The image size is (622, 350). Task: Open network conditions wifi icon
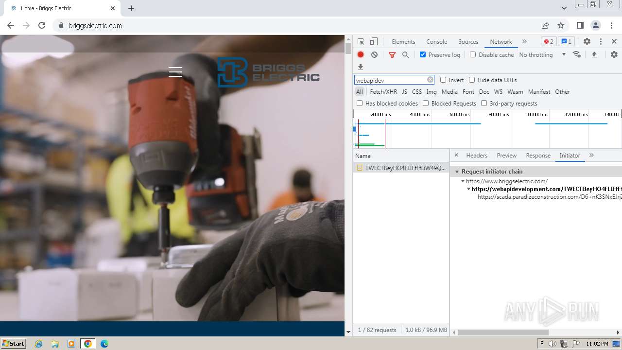(577, 54)
